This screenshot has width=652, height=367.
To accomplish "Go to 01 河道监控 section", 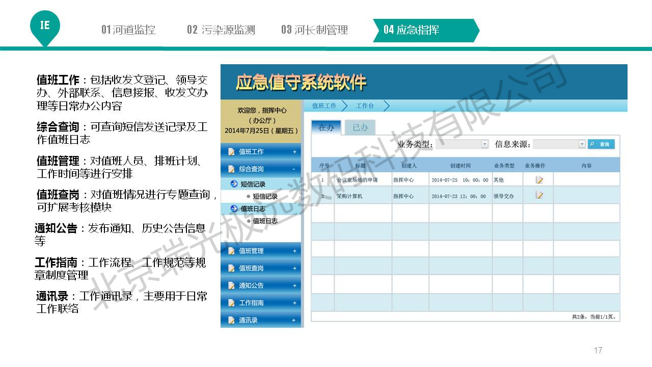I will pyautogui.click(x=128, y=30).
